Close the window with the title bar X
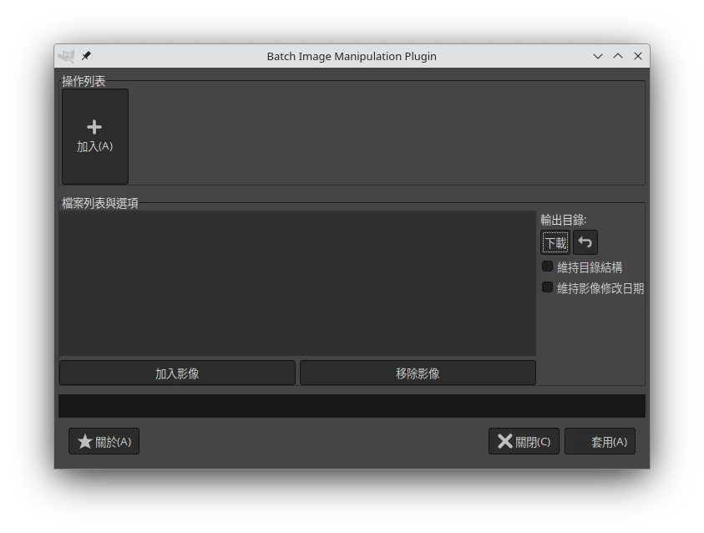Screen dimensions: 704x533 tap(638, 56)
